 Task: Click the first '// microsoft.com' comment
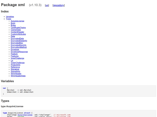pos(62,115)
